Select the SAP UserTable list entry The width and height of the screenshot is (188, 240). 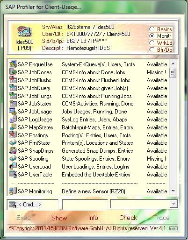pos(88,174)
